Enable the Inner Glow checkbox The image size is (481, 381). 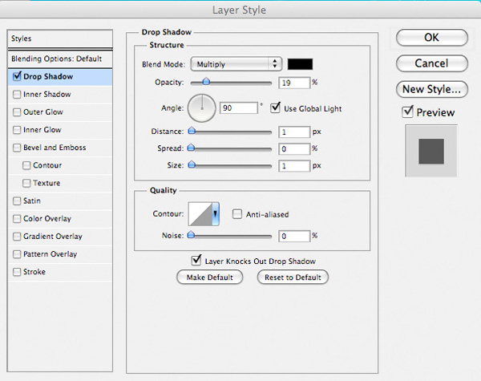pos(17,130)
